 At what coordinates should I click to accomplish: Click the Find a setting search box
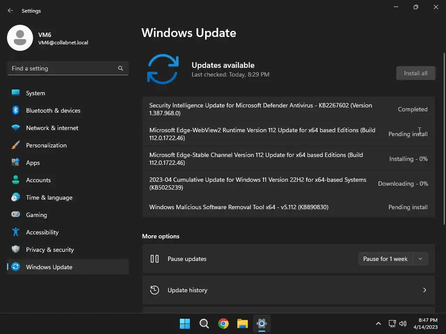[68, 68]
